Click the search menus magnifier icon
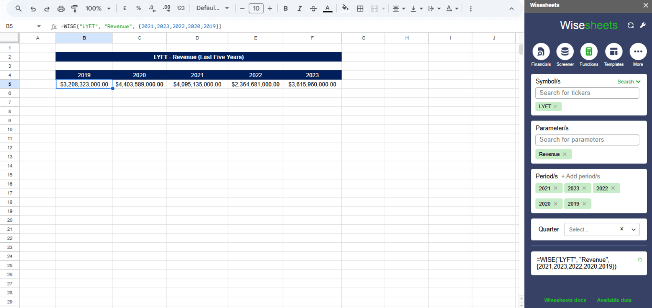 [x=19, y=8]
